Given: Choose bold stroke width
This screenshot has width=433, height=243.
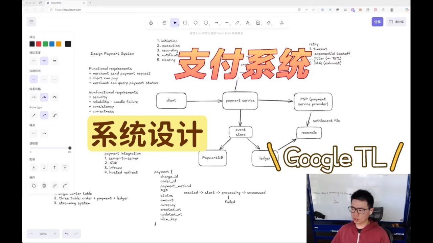Looking at the screenshot, I should (x=44, y=61).
